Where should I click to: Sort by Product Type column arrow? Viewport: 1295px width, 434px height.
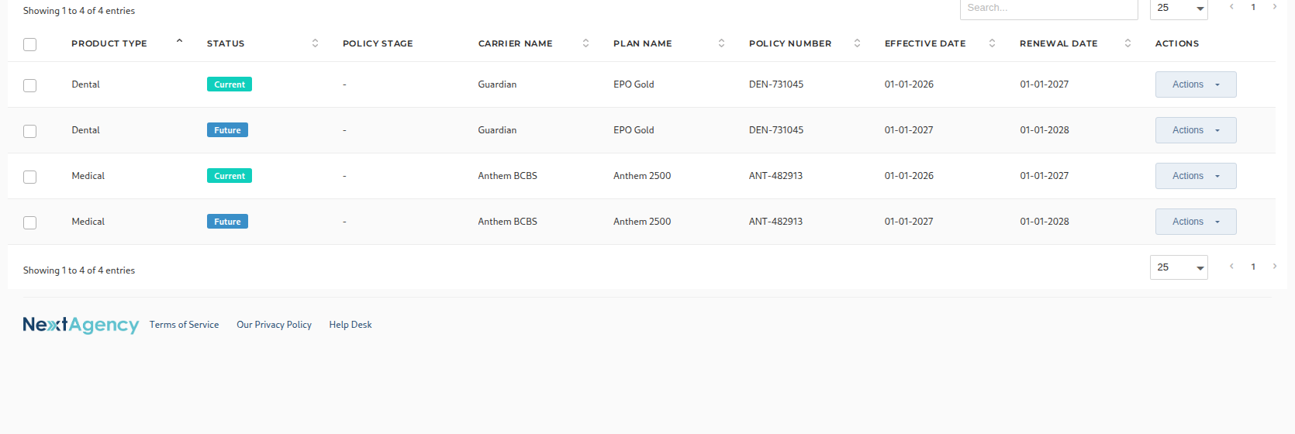pos(179,41)
